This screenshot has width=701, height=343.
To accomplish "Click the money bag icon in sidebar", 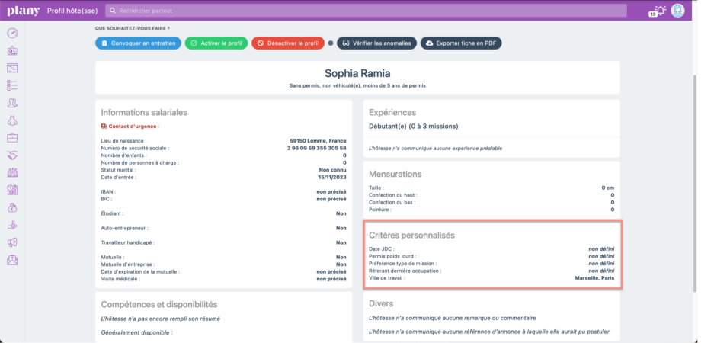I will pyautogui.click(x=12, y=207).
